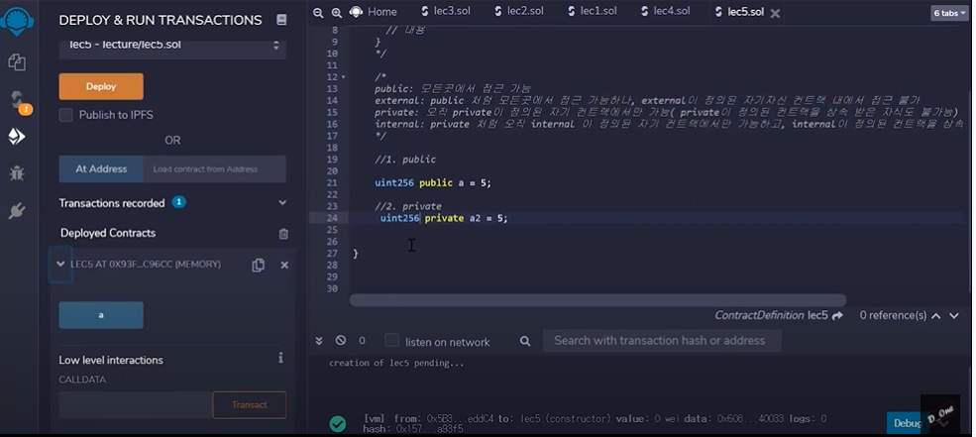Open the Remix home logo icon
Image resolution: width=976 pixels, height=437 pixels.
tap(17, 20)
